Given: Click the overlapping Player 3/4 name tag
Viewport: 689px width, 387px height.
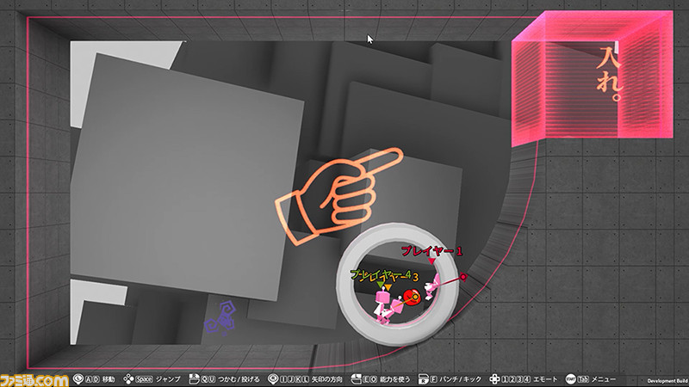Looking at the screenshot, I should [x=384, y=275].
